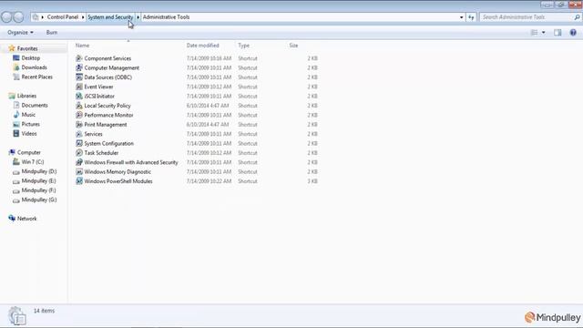This screenshot has width=583, height=328.
Task: Click the Event Viewer shortcut icon
Action: [x=79, y=87]
